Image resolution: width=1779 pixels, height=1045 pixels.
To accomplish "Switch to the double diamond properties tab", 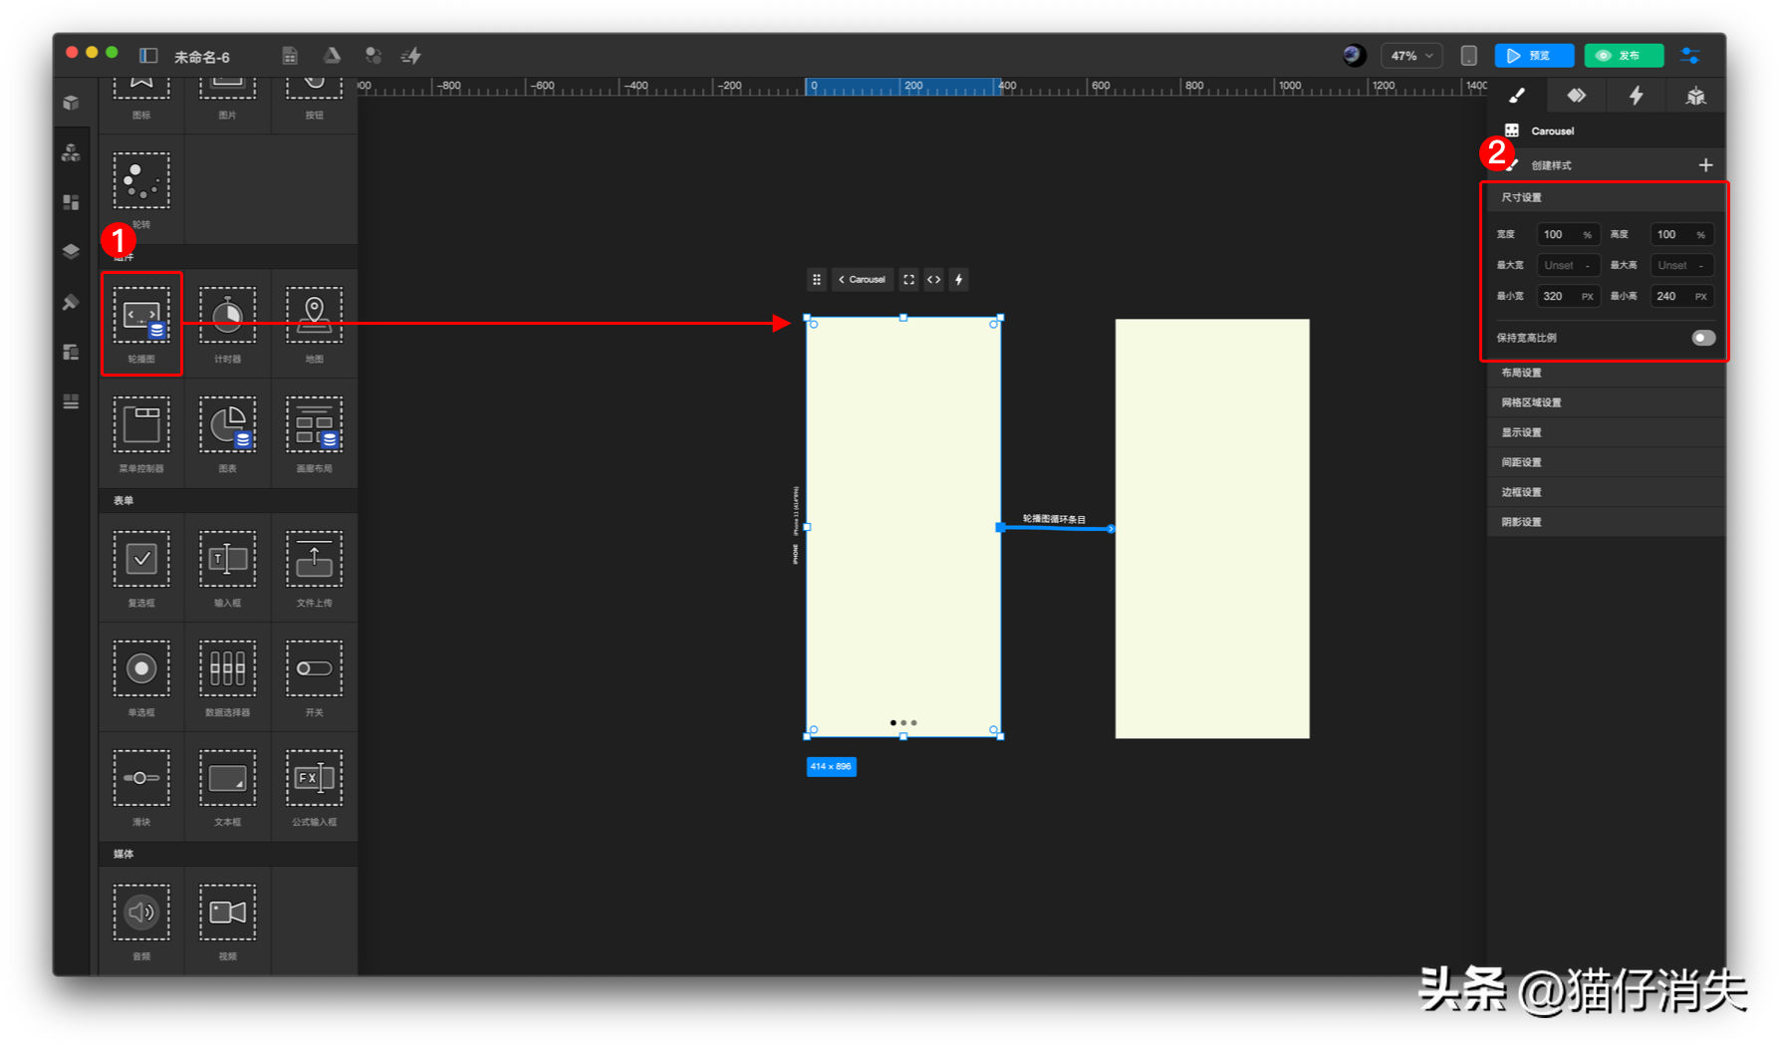I will click(1577, 96).
